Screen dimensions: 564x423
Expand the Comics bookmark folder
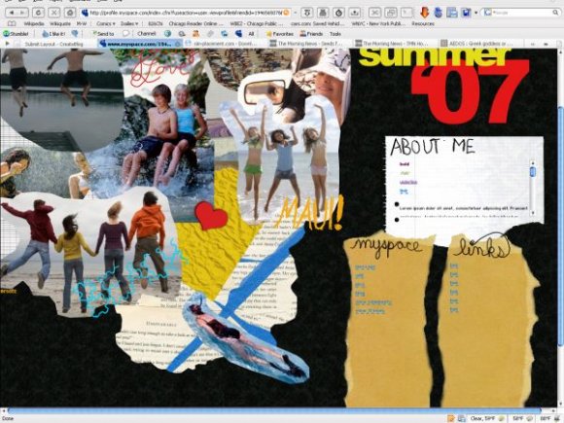[106, 23]
